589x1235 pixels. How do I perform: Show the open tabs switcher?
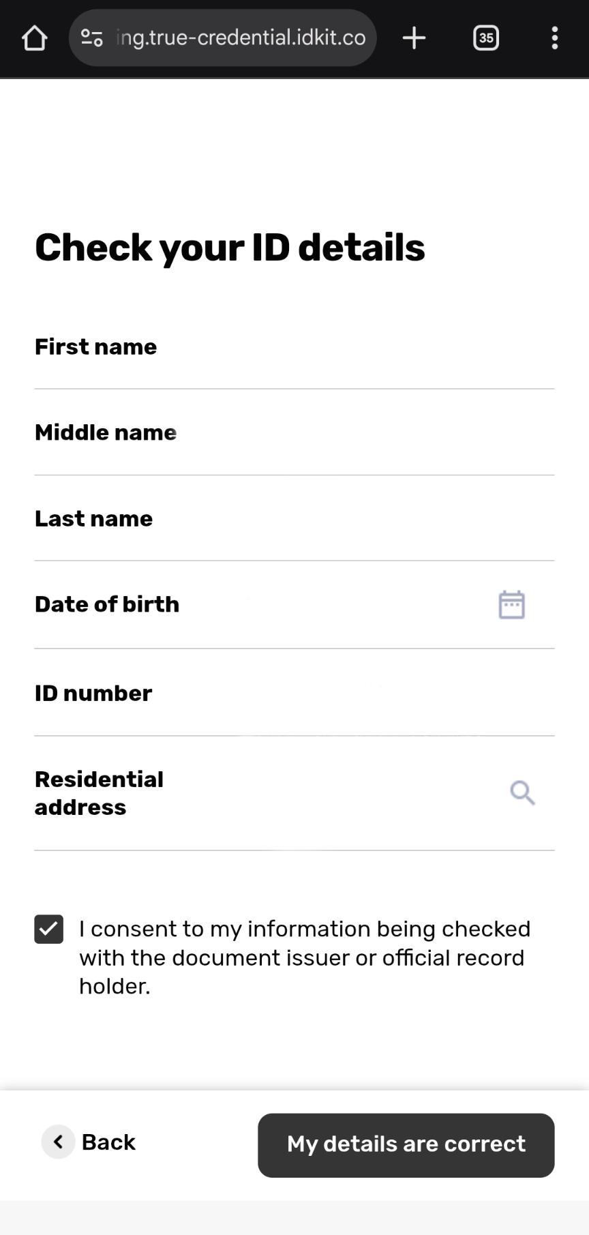pos(486,38)
